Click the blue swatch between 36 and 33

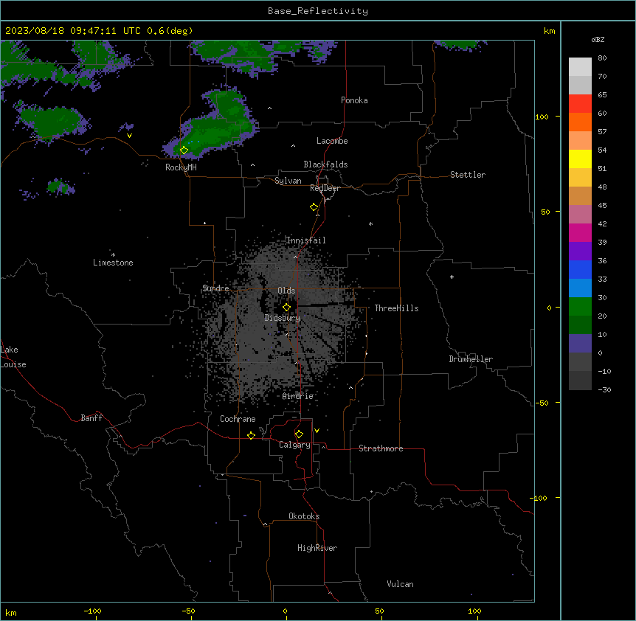click(580, 269)
